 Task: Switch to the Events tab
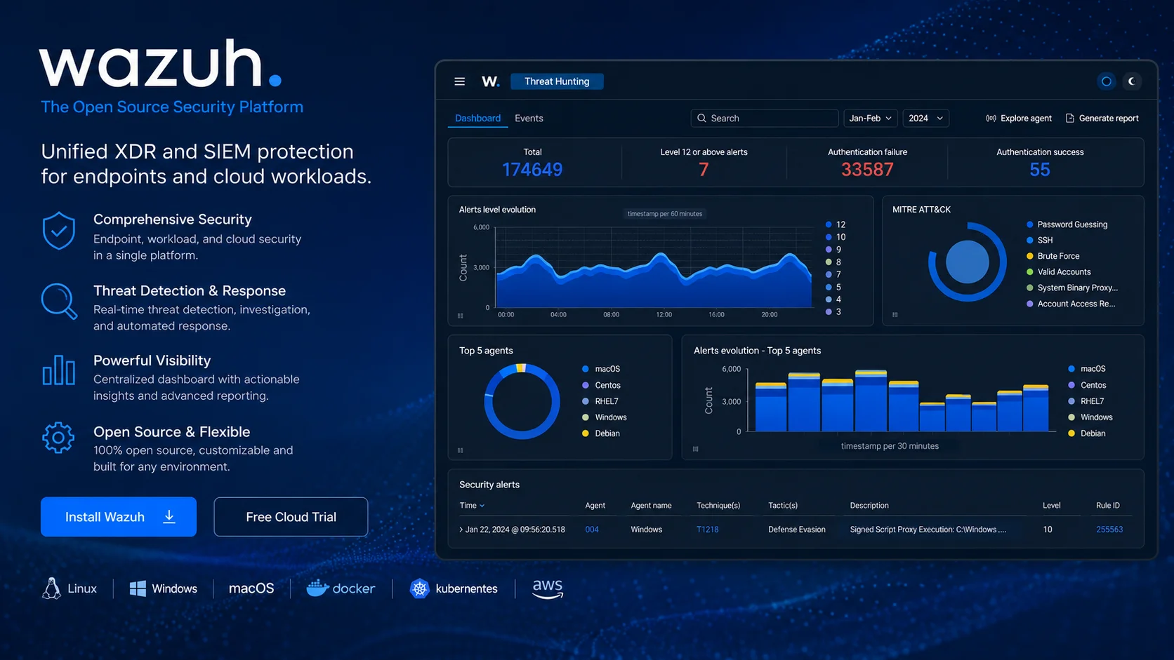(x=529, y=119)
